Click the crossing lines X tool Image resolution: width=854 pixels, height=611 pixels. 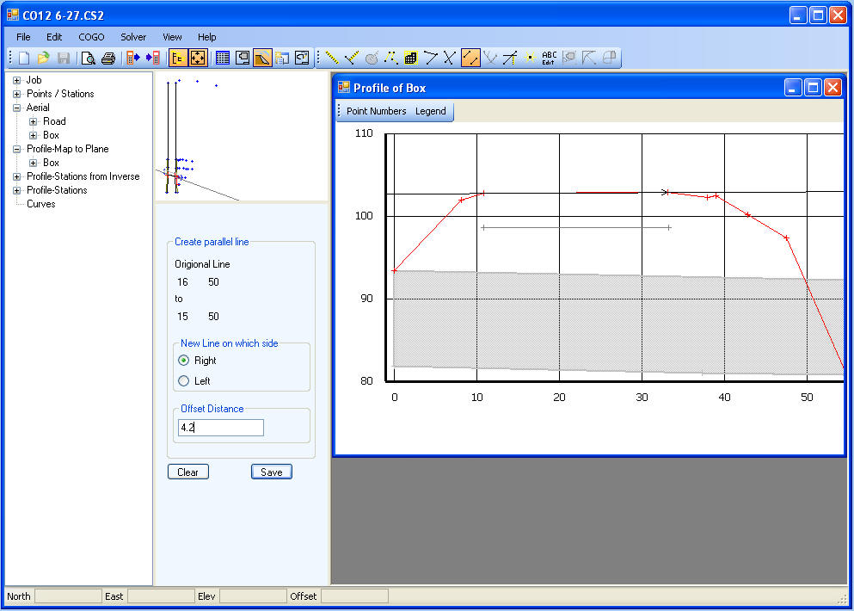449,58
